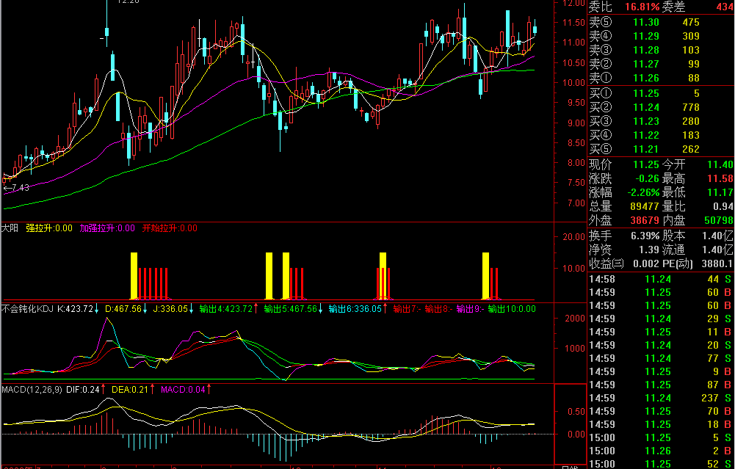
Task: Click the up arrow after 输出4:423.72
Action: click(256, 309)
